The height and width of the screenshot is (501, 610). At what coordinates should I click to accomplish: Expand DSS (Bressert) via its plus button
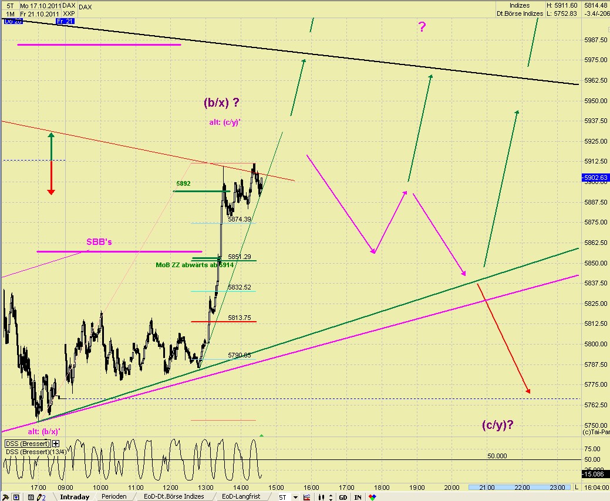[x=56, y=444]
